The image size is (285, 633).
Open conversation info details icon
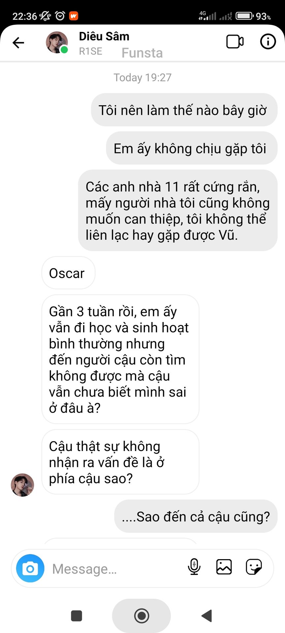(x=268, y=42)
